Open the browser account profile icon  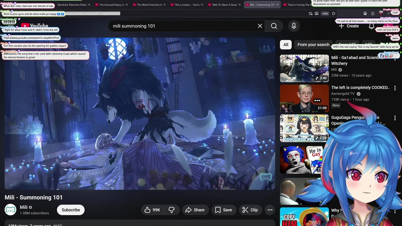click(x=365, y=13)
